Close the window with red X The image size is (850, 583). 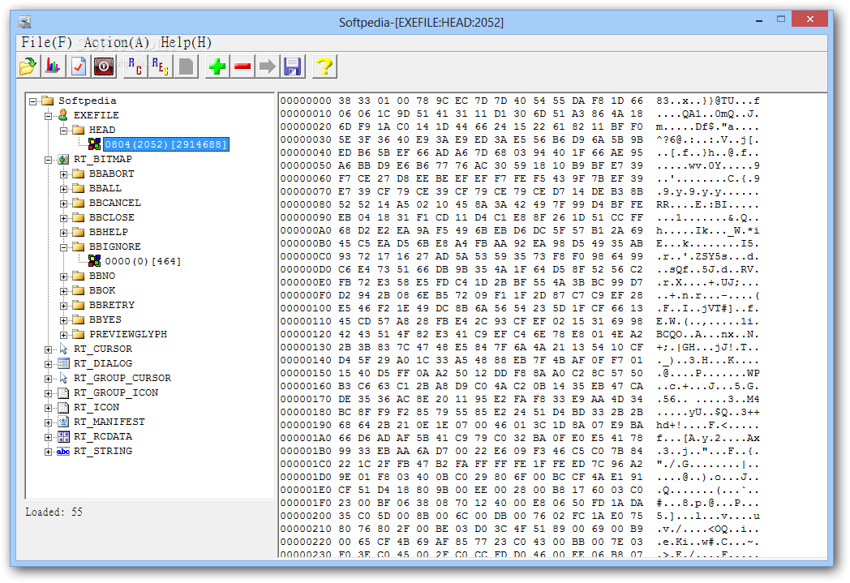809,19
